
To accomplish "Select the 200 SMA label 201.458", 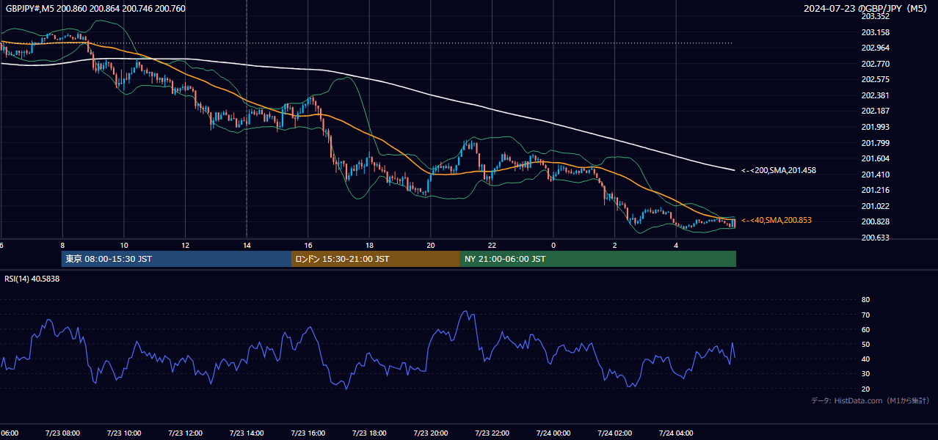I will (x=779, y=170).
